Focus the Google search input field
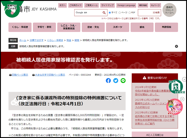187x138 pixels. pos(88,13)
